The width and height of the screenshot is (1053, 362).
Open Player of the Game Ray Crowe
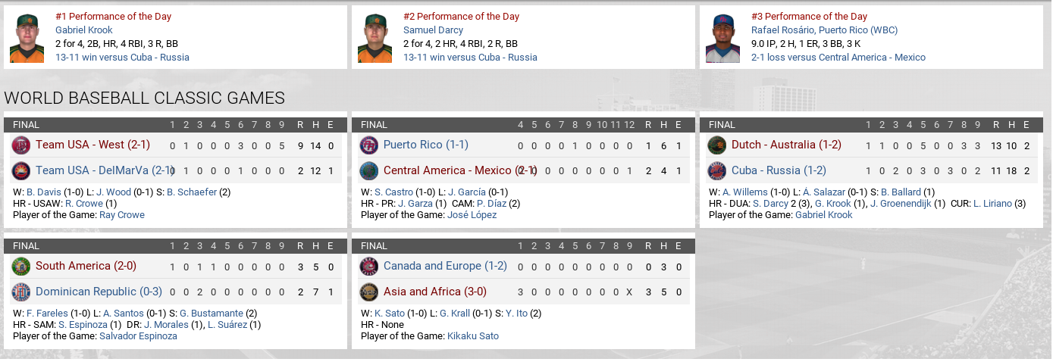[121, 215]
